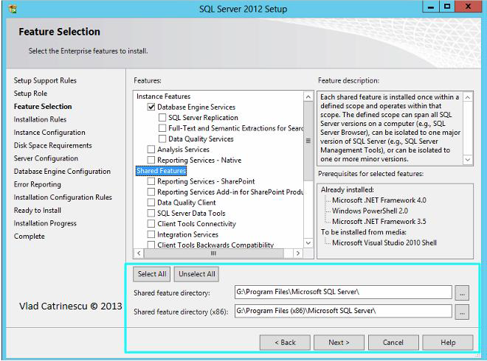Click the Already installed heading
This screenshot has width=487, height=361.
348,190
